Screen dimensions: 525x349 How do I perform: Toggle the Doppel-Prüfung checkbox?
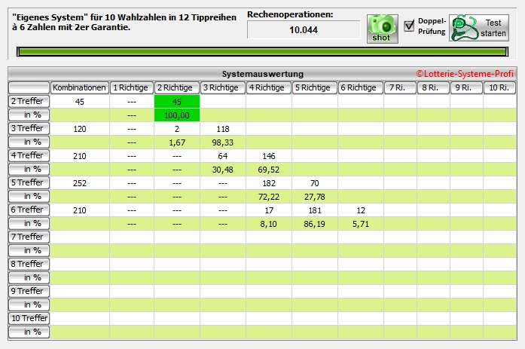coord(409,26)
